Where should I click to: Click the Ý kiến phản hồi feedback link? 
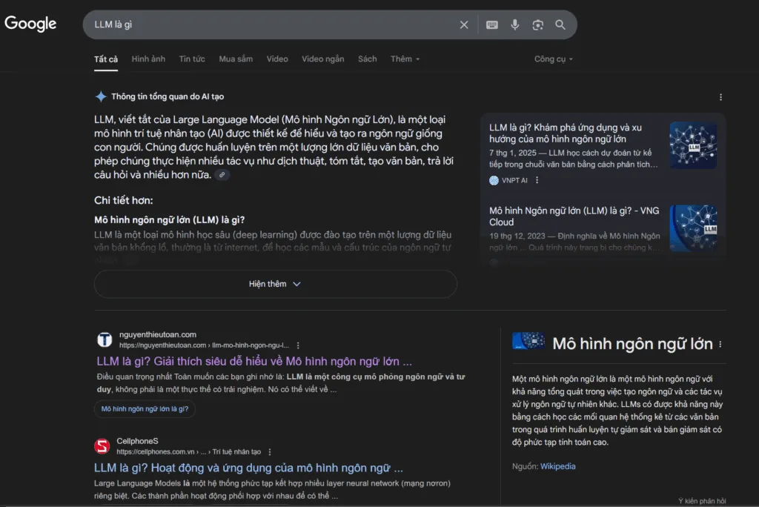point(702,501)
